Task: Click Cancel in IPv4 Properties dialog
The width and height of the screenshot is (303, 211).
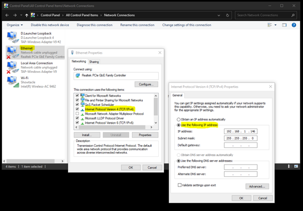Action: coord(263,198)
